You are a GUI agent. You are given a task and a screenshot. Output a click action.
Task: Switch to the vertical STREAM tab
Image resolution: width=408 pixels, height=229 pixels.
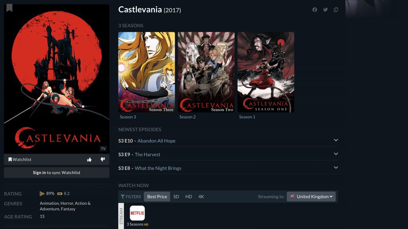(x=121, y=215)
